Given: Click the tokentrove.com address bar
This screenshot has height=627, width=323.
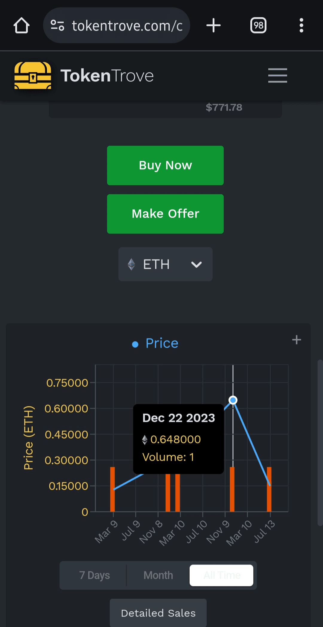Looking at the screenshot, I should click(127, 26).
